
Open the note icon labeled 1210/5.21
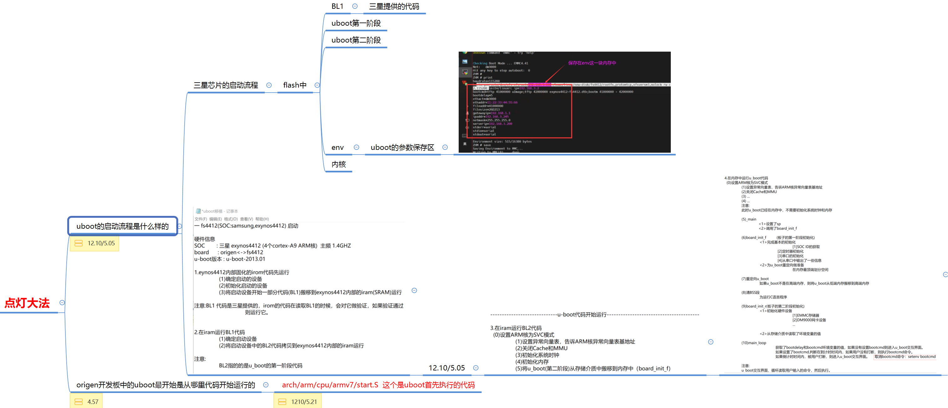tap(282, 402)
